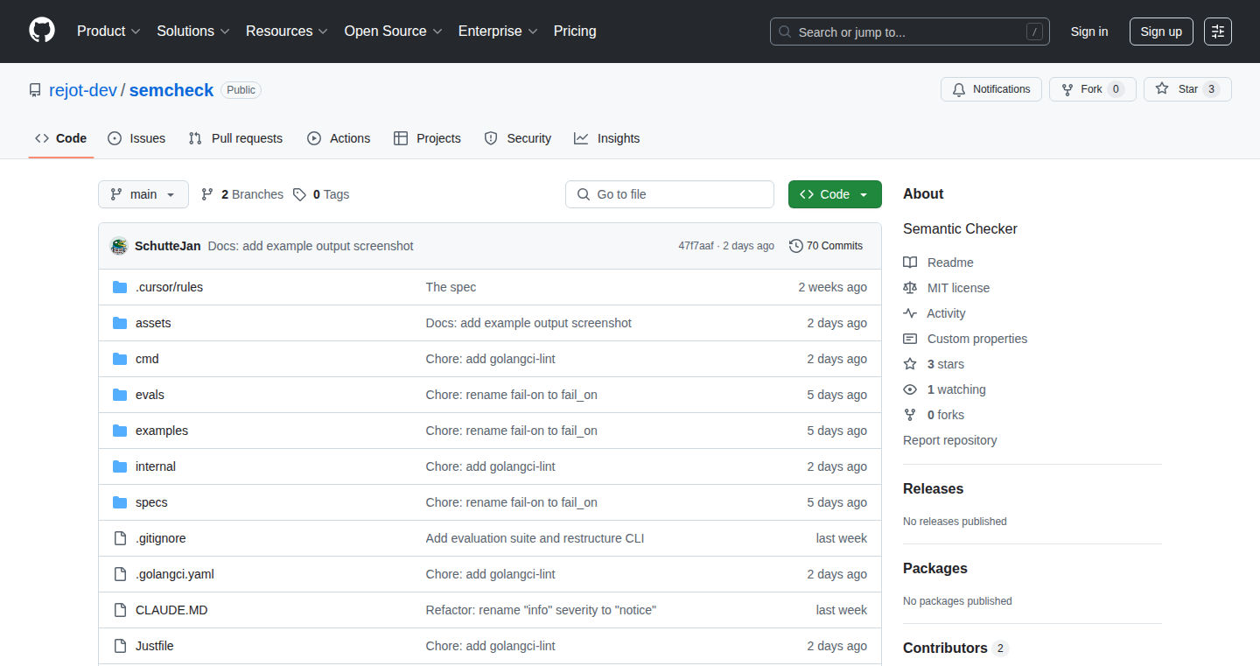Screen dimensions: 1260x666
Task: Open the examples folder
Action: pos(162,431)
